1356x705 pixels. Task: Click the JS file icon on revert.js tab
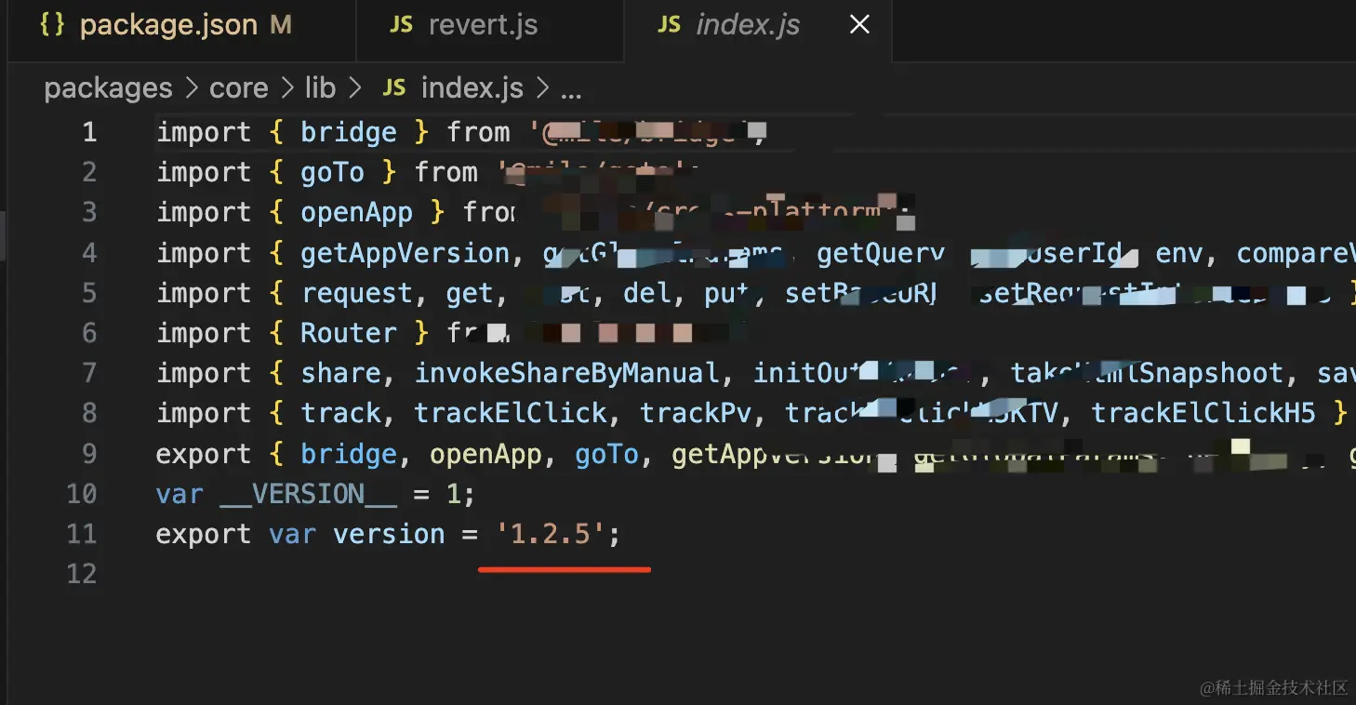click(x=402, y=25)
